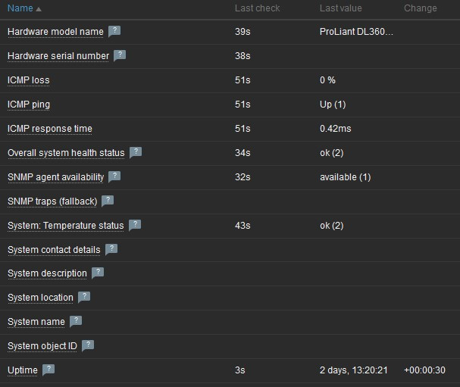Screen dimensions: 460x387
Task: Click help icon next to System: Temperature status
Action: 136,225
